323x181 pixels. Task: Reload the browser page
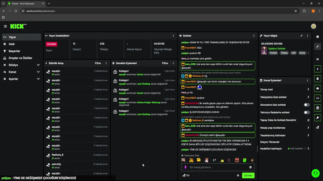tap(16, 11)
